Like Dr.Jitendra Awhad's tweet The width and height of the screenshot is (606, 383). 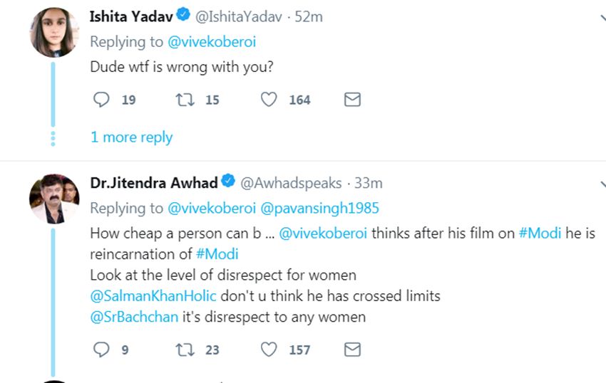pos(268,349)
